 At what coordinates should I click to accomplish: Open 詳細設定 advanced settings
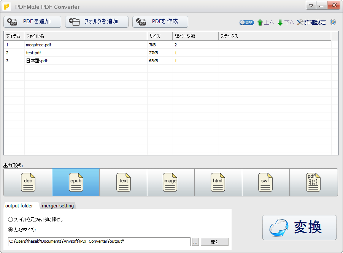[311, 22]
